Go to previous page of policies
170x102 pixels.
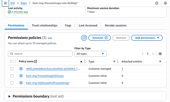pos(143,54)
